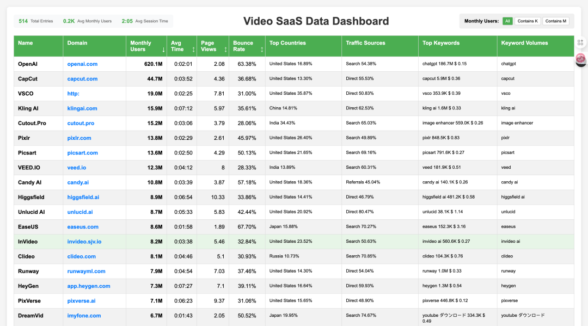Image resolution: width=588 pixels, height=326 pixels.
Task: Follow the runwayml.com link
Action: coord(86,271)
